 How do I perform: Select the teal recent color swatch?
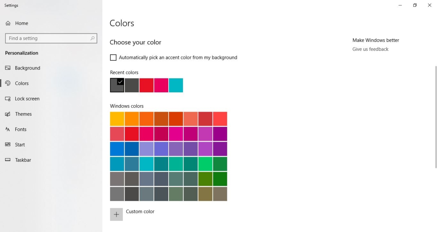(176, 85)
